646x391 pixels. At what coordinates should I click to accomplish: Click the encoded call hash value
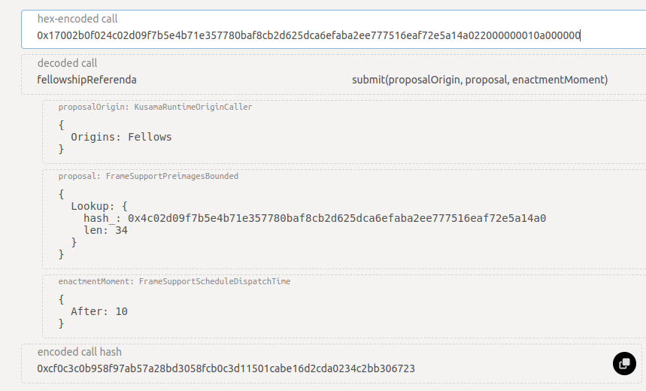pyautogui.click(x=226, y=368)
